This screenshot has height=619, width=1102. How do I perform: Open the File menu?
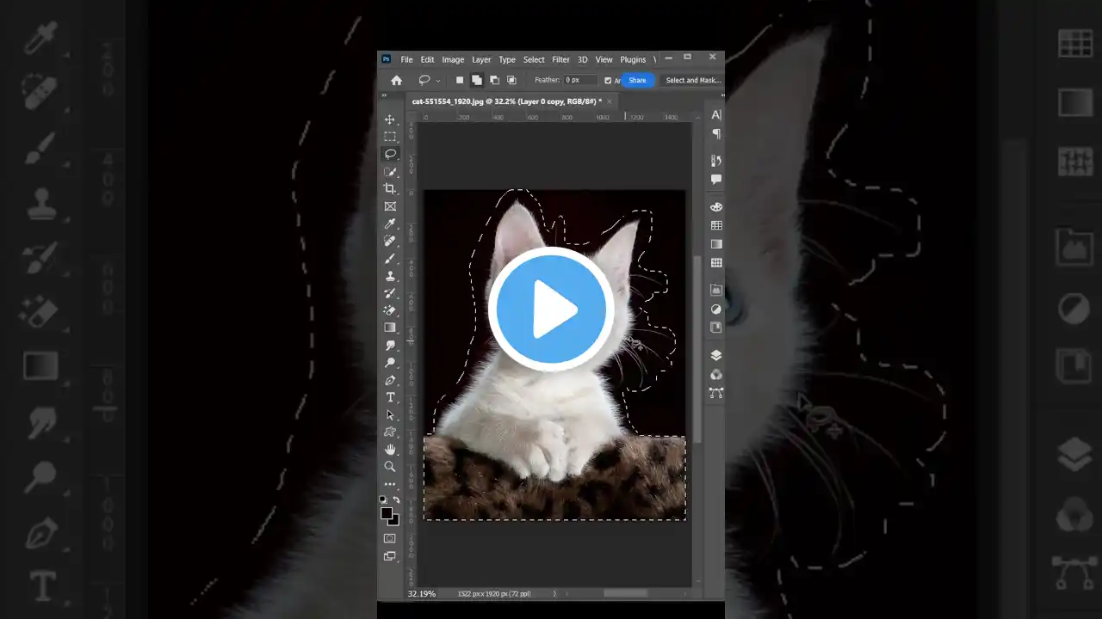pos(406,59)
